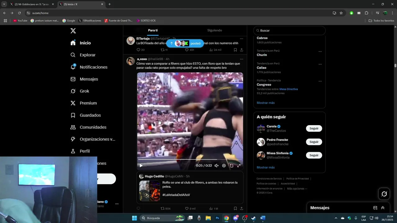Bookmark this page with star icon
This screenshot has width=397, height=223.
(341, 13)
